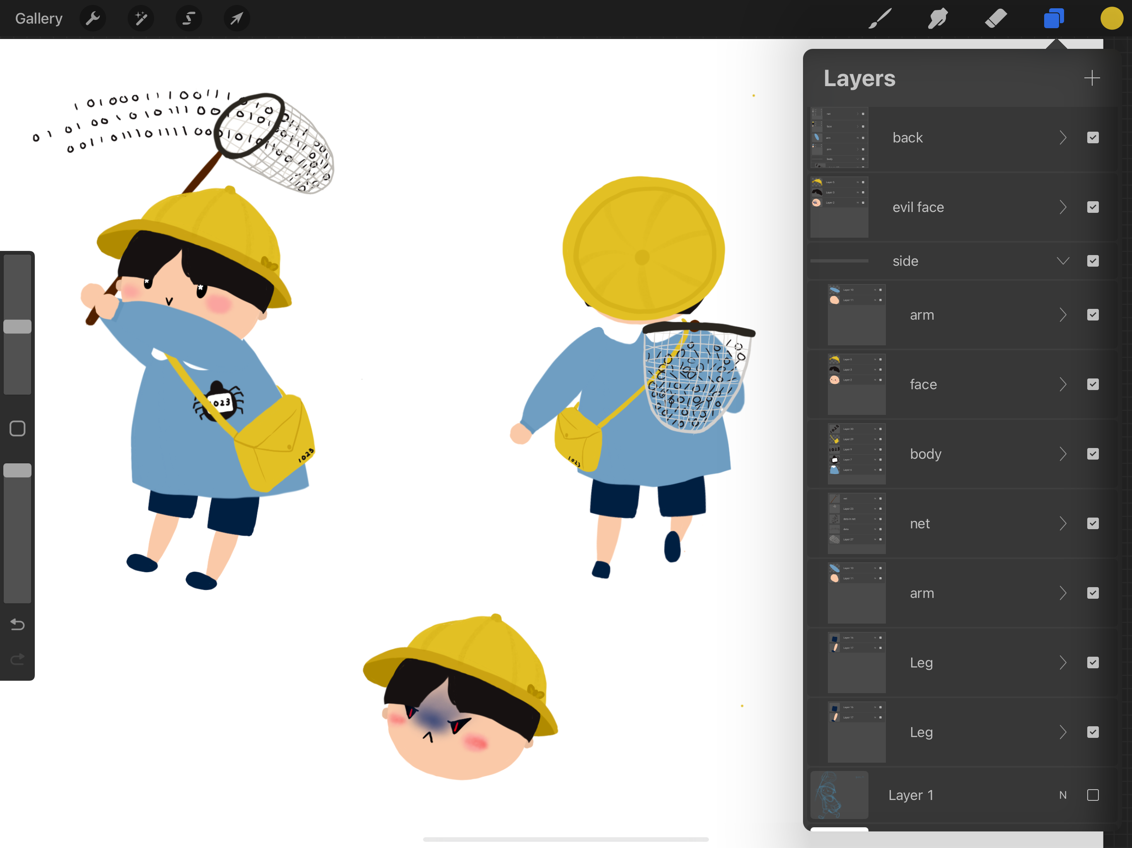Open blend mode N for Layer 1
Image resolution: width=1132 pixels, height=848 pixels.
pos(1062,795)
